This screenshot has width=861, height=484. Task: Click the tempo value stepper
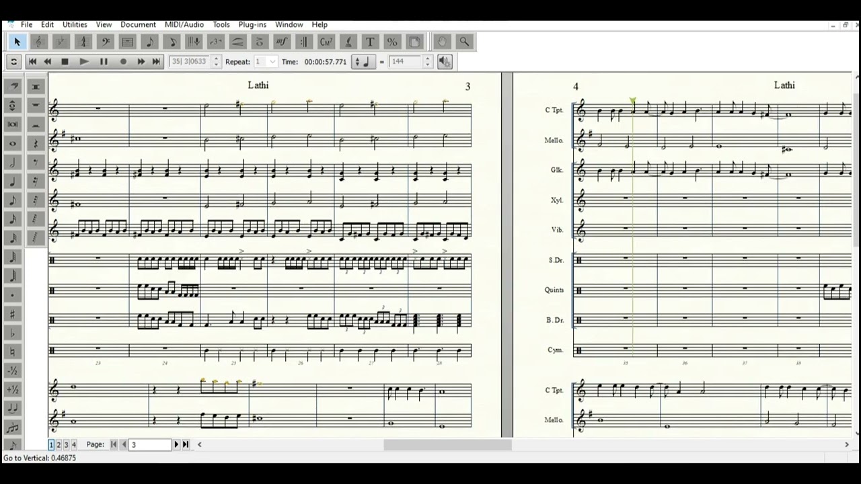(x=427, y=62)
